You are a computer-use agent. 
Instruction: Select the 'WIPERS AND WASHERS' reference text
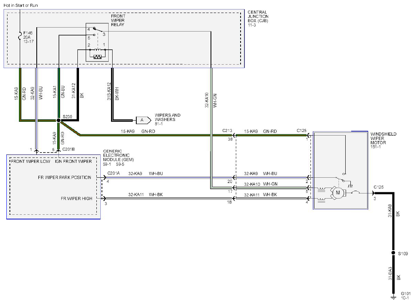tap(167, 117)
